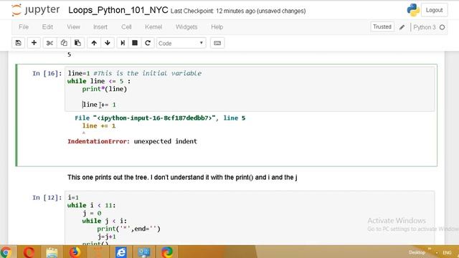Copy selected cells icon
The width and height of the screenshot is (459, 258).
64,43
